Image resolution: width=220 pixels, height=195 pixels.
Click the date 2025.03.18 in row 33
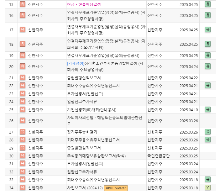click(x=189, y=180)
